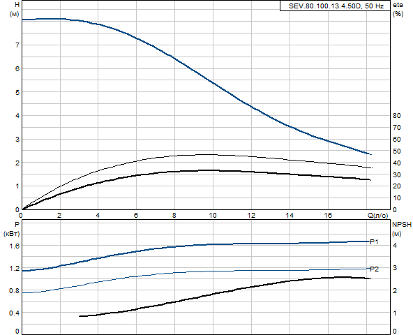Click the H axis label at top left
This screenshot has height=335, width=413.
[x=17, y=5]
